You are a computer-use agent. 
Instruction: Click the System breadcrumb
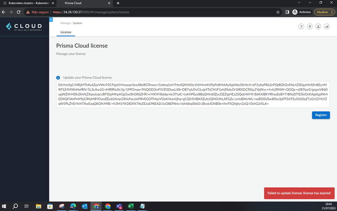tap(78, 23)
